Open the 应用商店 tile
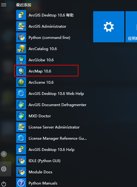Viewport: 137px width, 187px height. coord(131,27)
